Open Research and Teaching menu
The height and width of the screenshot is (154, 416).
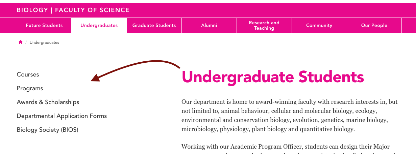pos(264,25)
